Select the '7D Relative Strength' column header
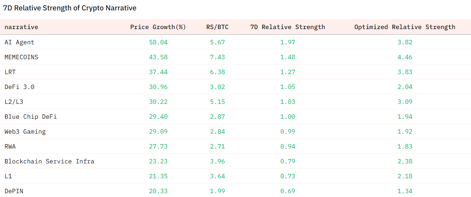 tap(288, 27)
